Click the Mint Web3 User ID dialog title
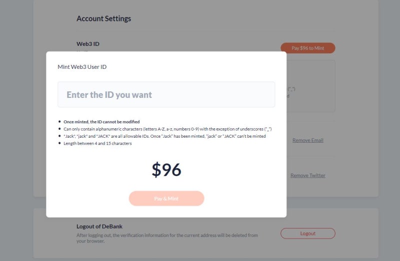Image resolution: width=400 pixels, height=261 pixels. (x=82, y=67)
